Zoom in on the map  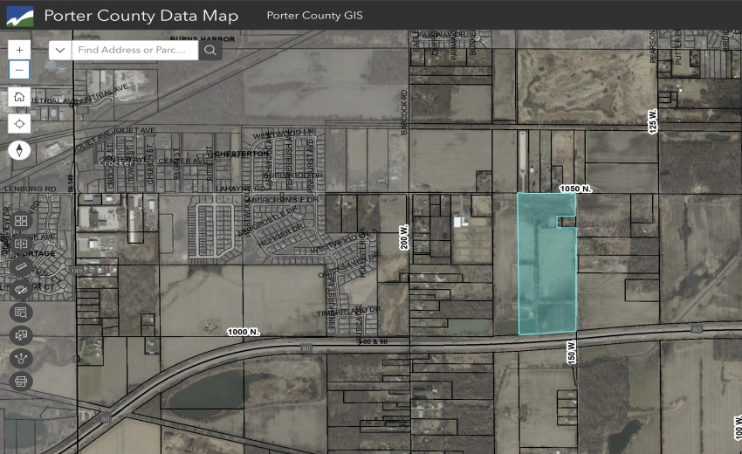click(19, 50)
